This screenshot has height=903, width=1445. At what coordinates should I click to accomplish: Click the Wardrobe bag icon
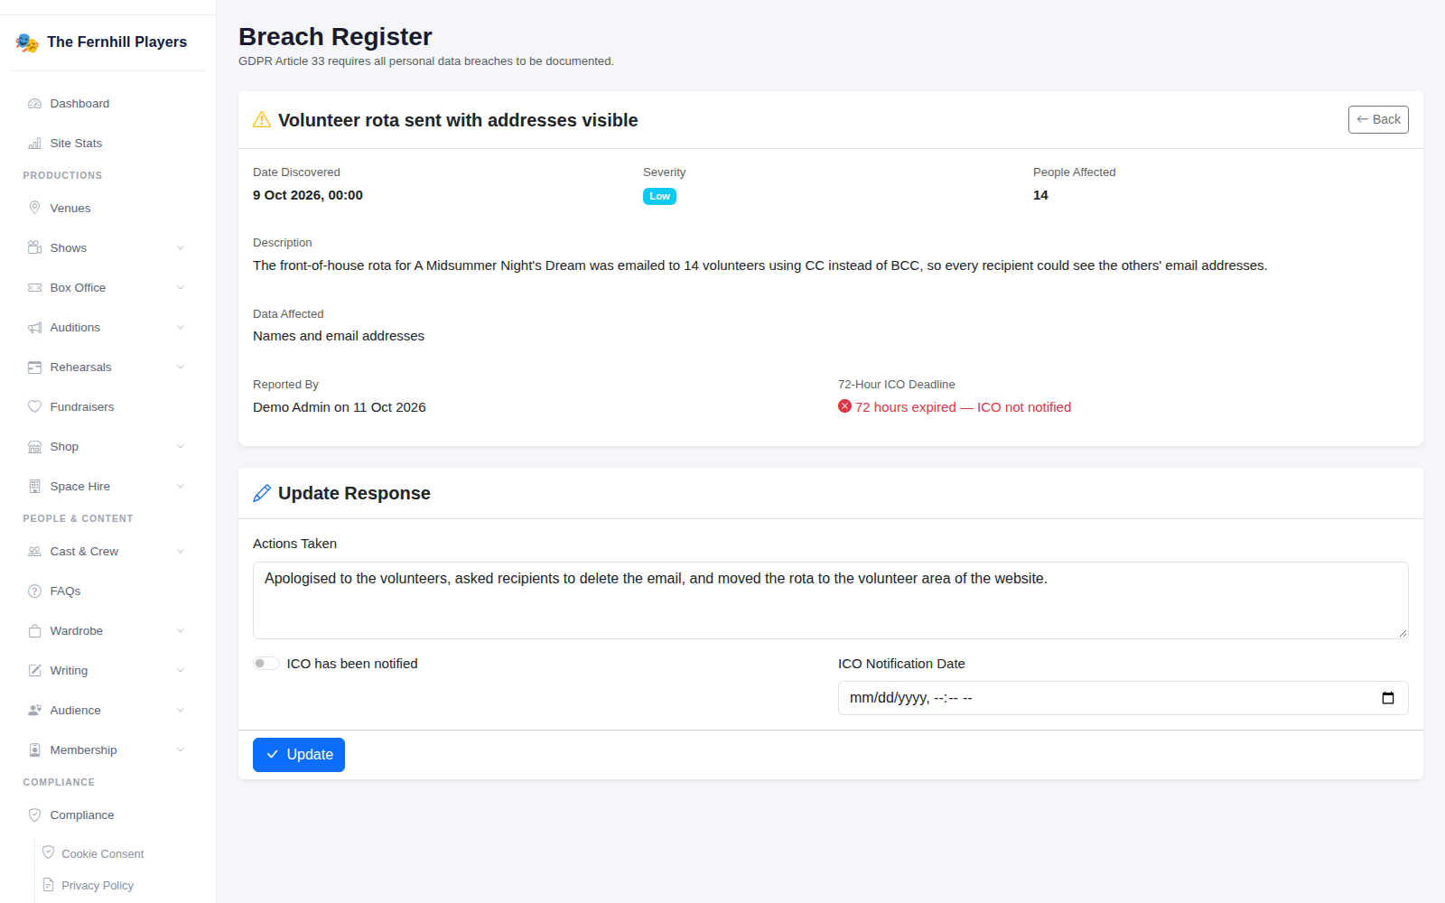pyautogui.click(x=34, y=630)
